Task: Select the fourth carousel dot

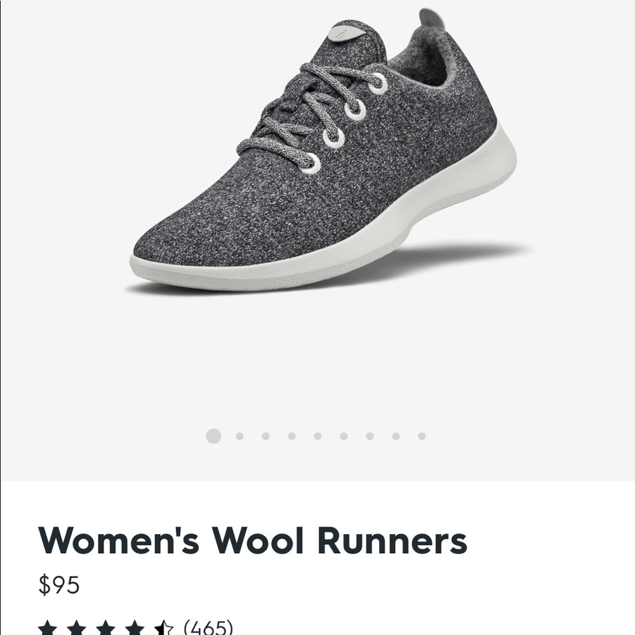Action: (x=291, y=436)
